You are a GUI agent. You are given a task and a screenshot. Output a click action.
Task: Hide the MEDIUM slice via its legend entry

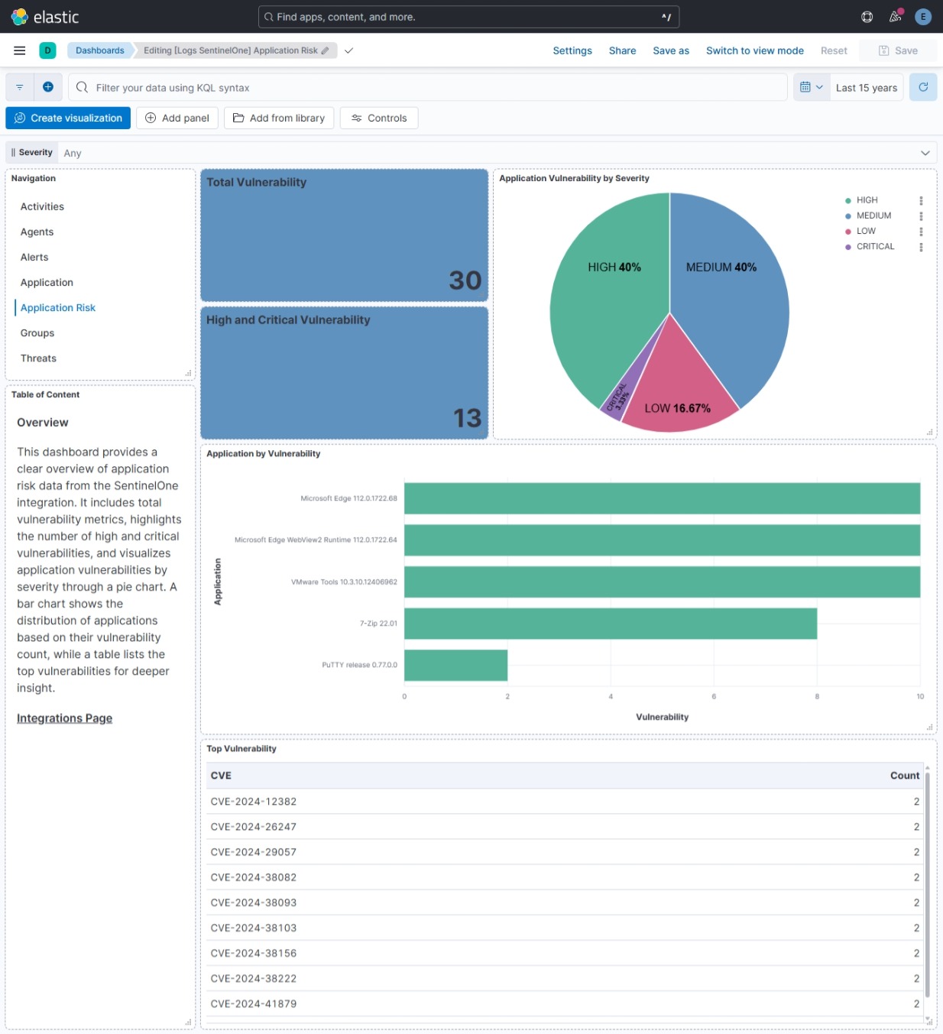point(873,216)
